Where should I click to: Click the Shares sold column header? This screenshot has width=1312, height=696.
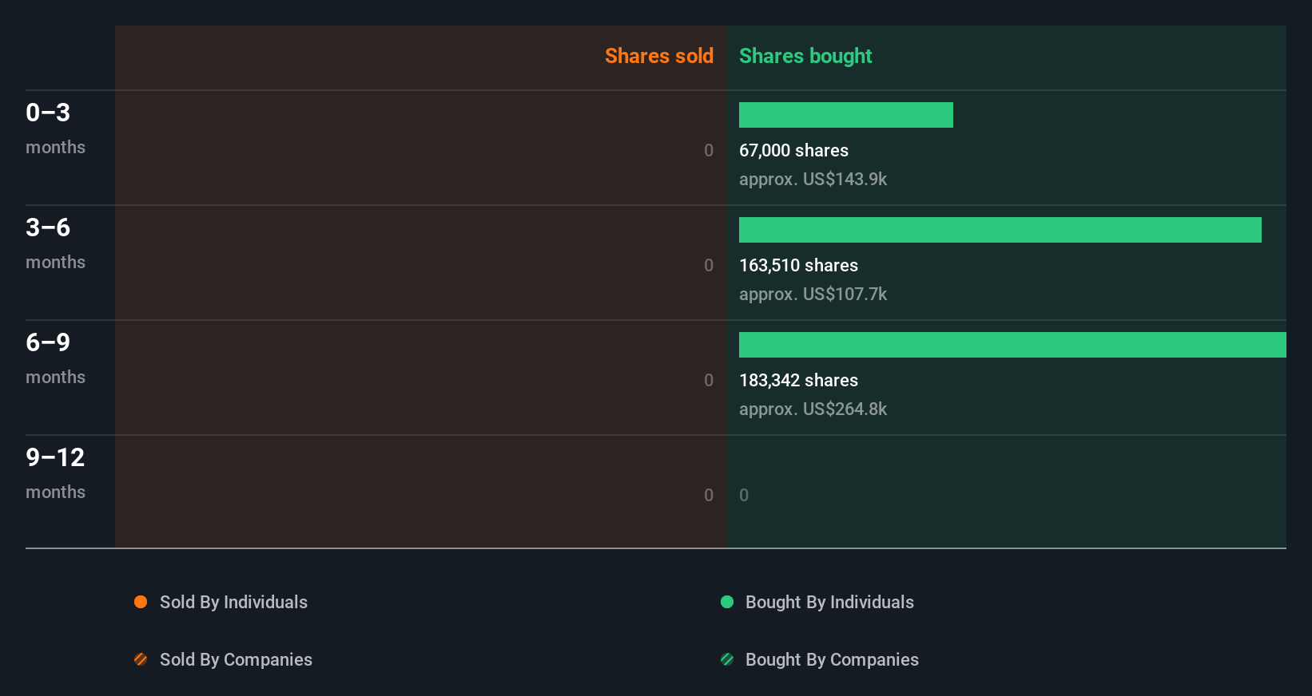[x=659, y=56]
